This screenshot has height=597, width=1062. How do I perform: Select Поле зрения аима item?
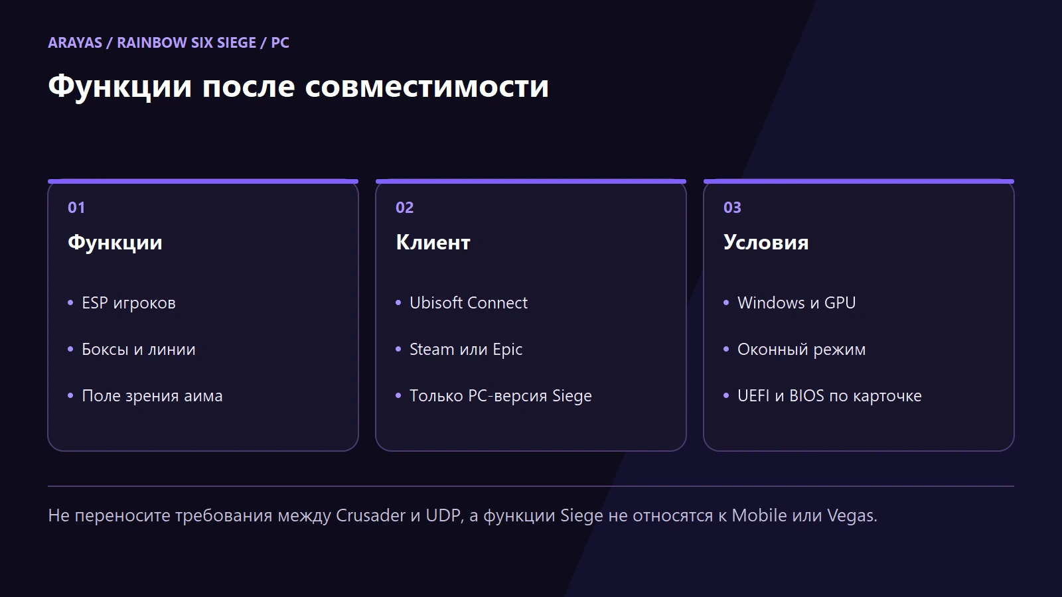152,396
